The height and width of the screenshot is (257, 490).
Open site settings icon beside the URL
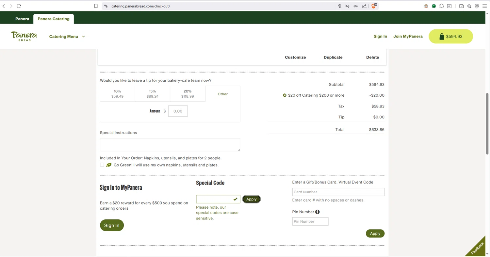[106, 6]
